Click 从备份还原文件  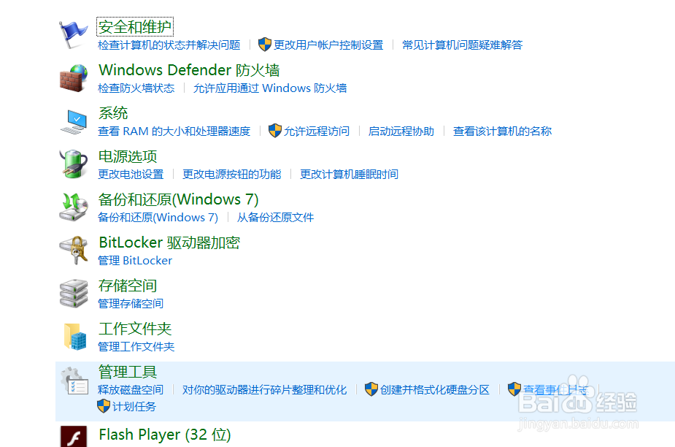(x=275, y=217)
